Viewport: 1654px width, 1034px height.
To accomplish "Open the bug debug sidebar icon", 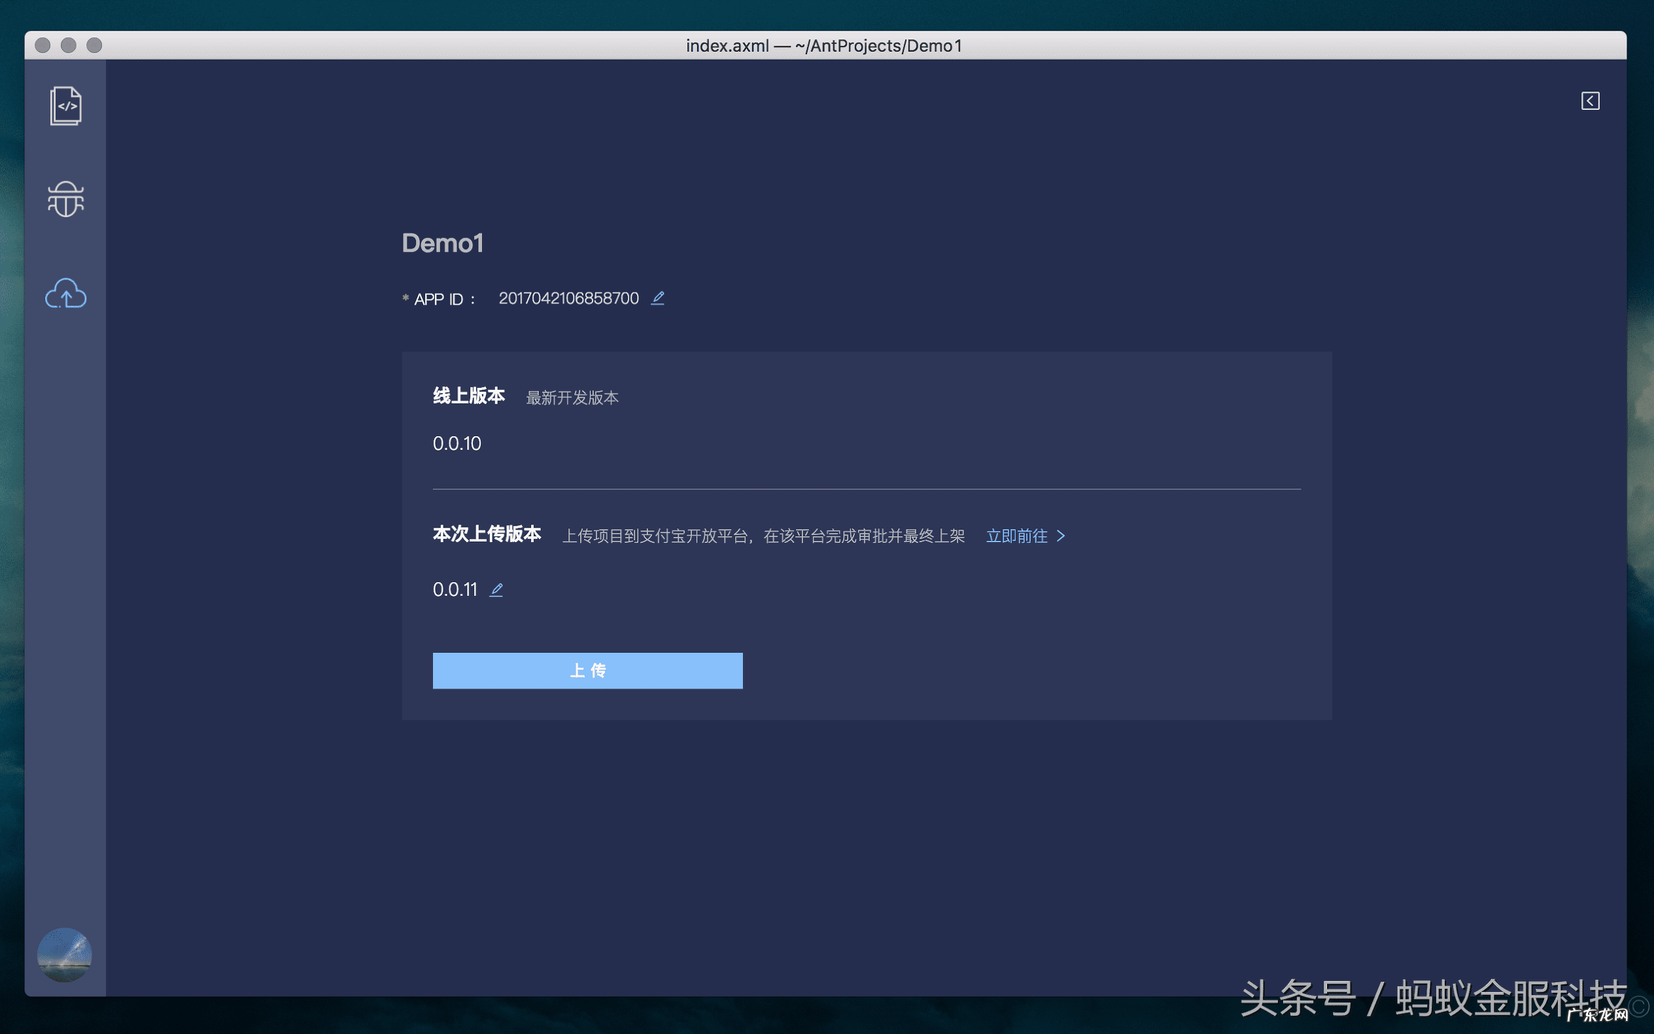I will tap(65, 199).
